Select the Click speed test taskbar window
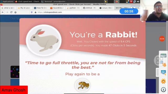Screen dimensions: 168x94 point(28,2)
